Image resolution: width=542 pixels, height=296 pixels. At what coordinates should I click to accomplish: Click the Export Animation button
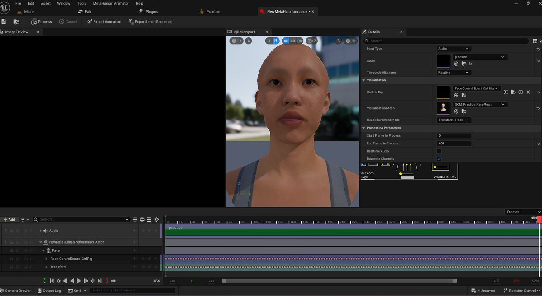pos(104,22)
